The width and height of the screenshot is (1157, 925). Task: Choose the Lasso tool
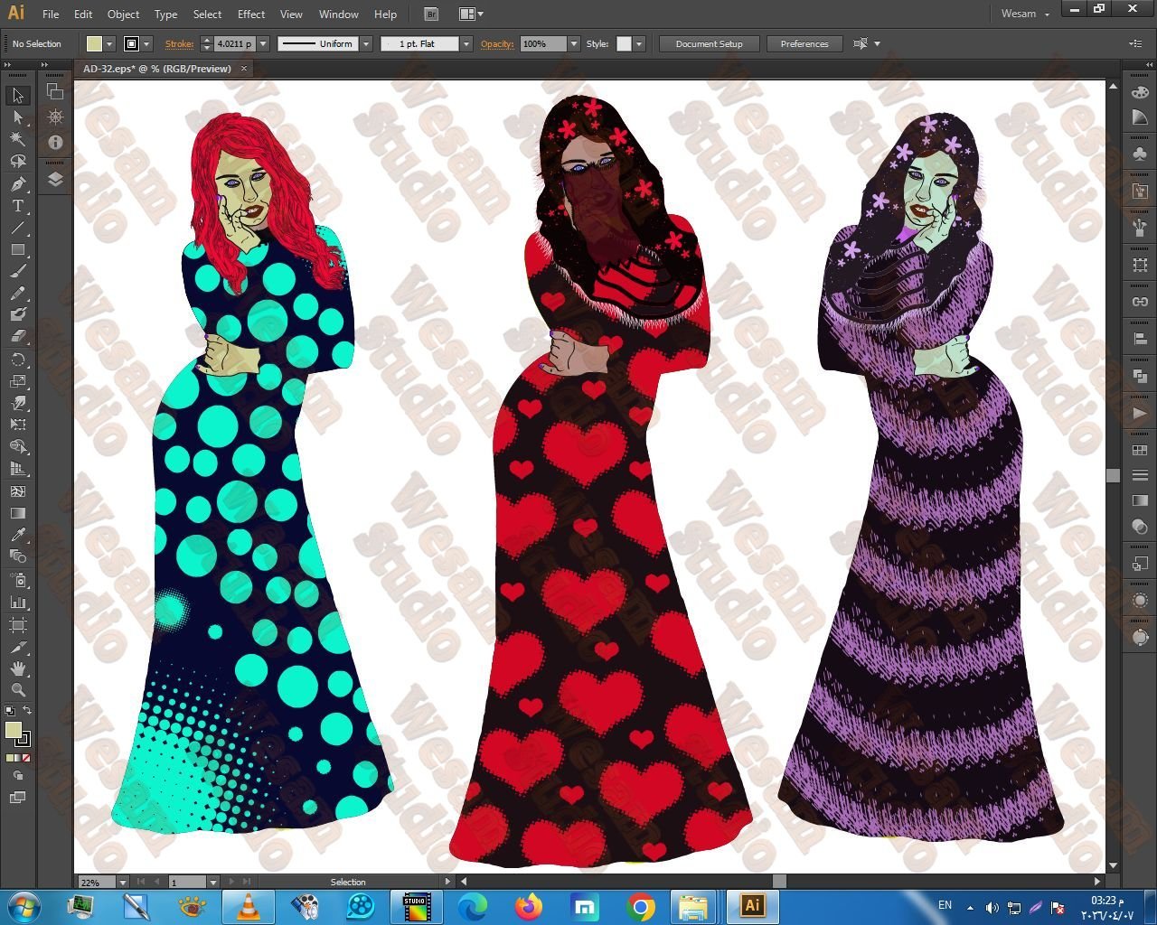pos(18,162)
